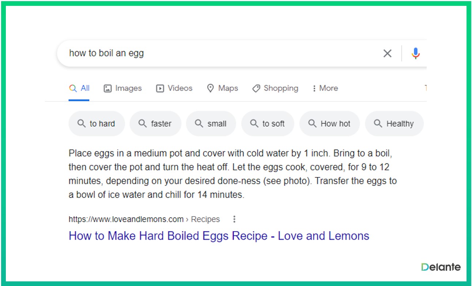Select the 'to hard' suggestion chip

pyautogui.click(x=97, y=124)
